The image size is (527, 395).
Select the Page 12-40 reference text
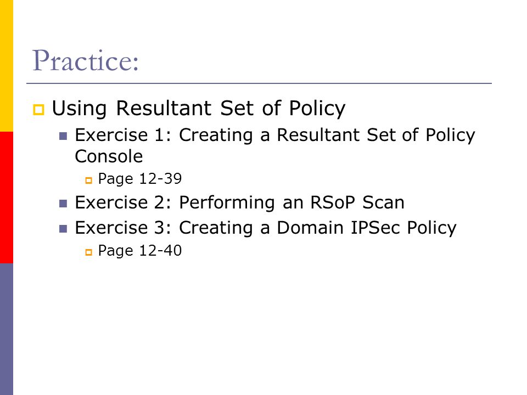(140, 251)
